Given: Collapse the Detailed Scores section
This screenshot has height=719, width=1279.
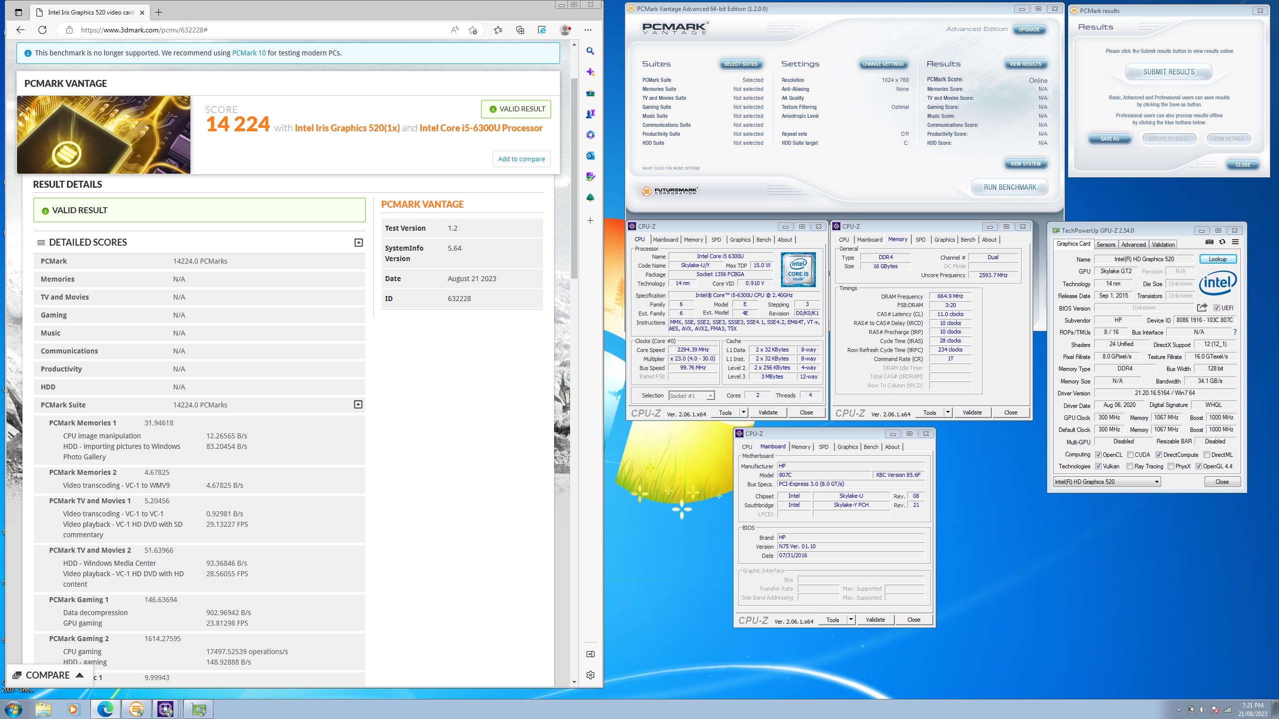Looking at the screenshot, I should (359, 243).
